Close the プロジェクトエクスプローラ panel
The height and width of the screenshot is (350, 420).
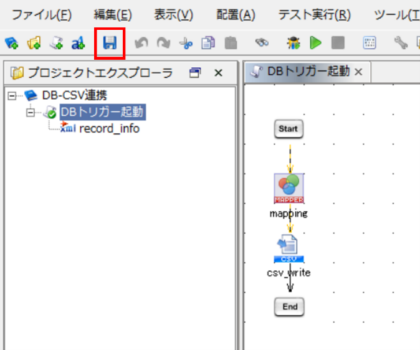point(218,73)
